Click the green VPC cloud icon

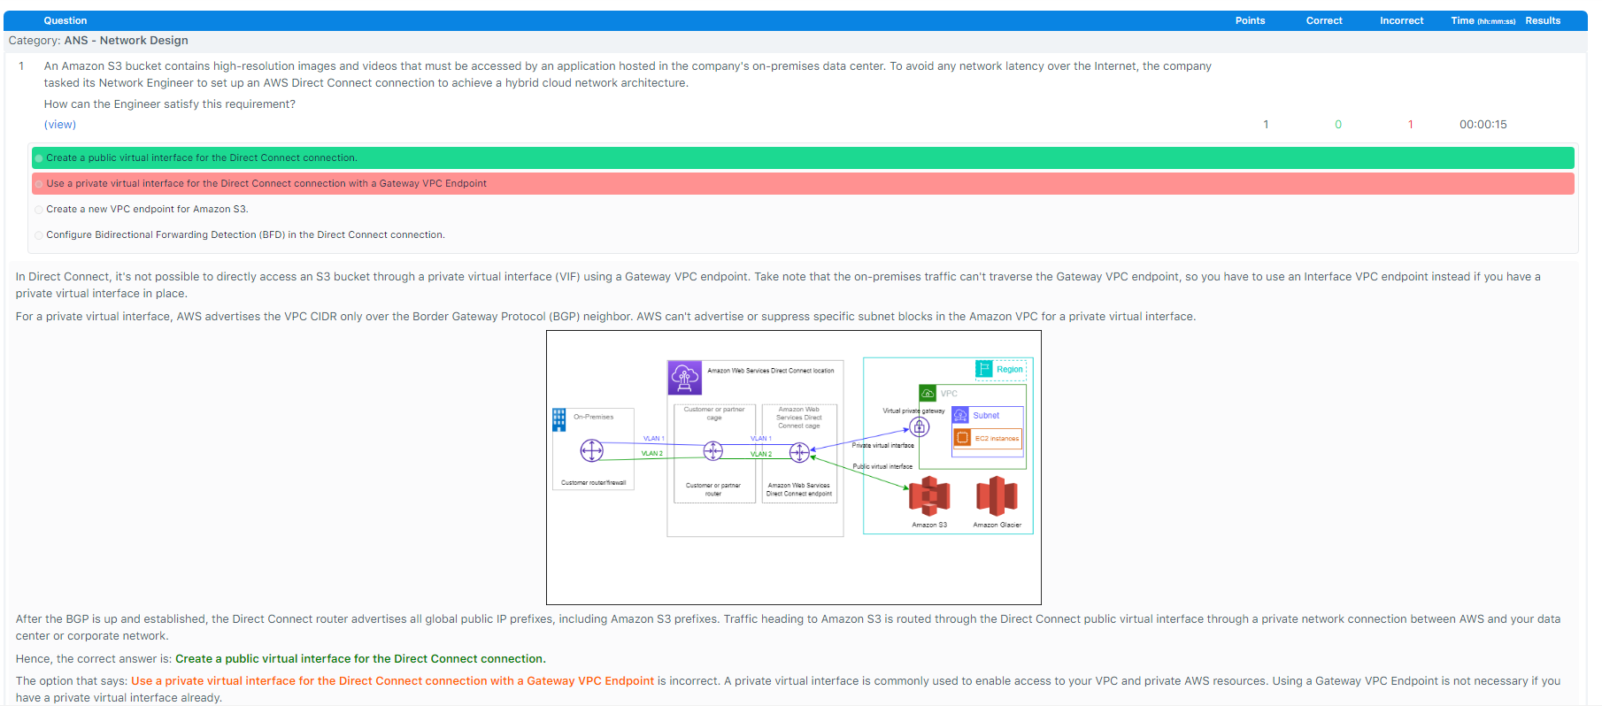(928, 393)
